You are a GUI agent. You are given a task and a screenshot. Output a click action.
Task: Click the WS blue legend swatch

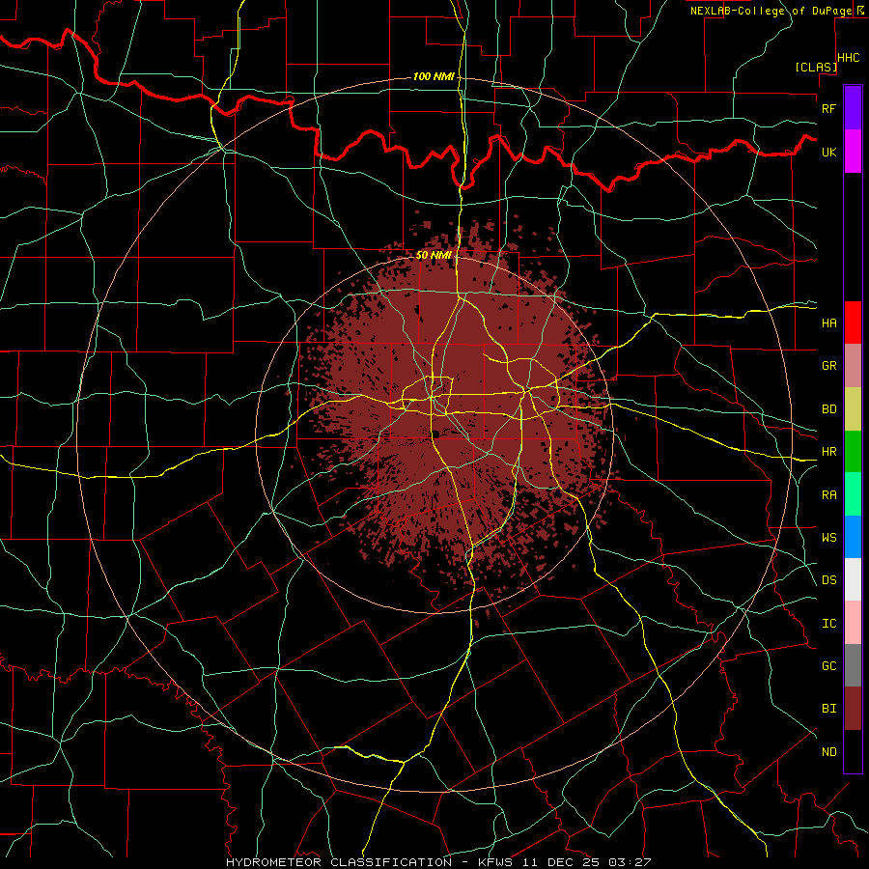[853, 537]
